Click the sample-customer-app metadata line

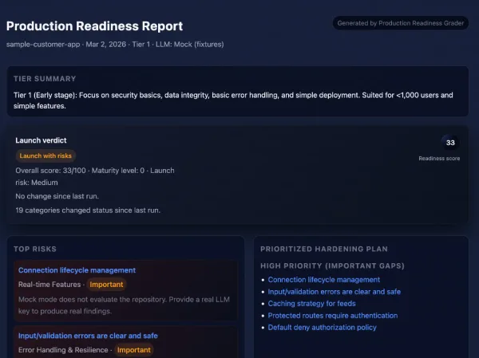coord(115,45)
